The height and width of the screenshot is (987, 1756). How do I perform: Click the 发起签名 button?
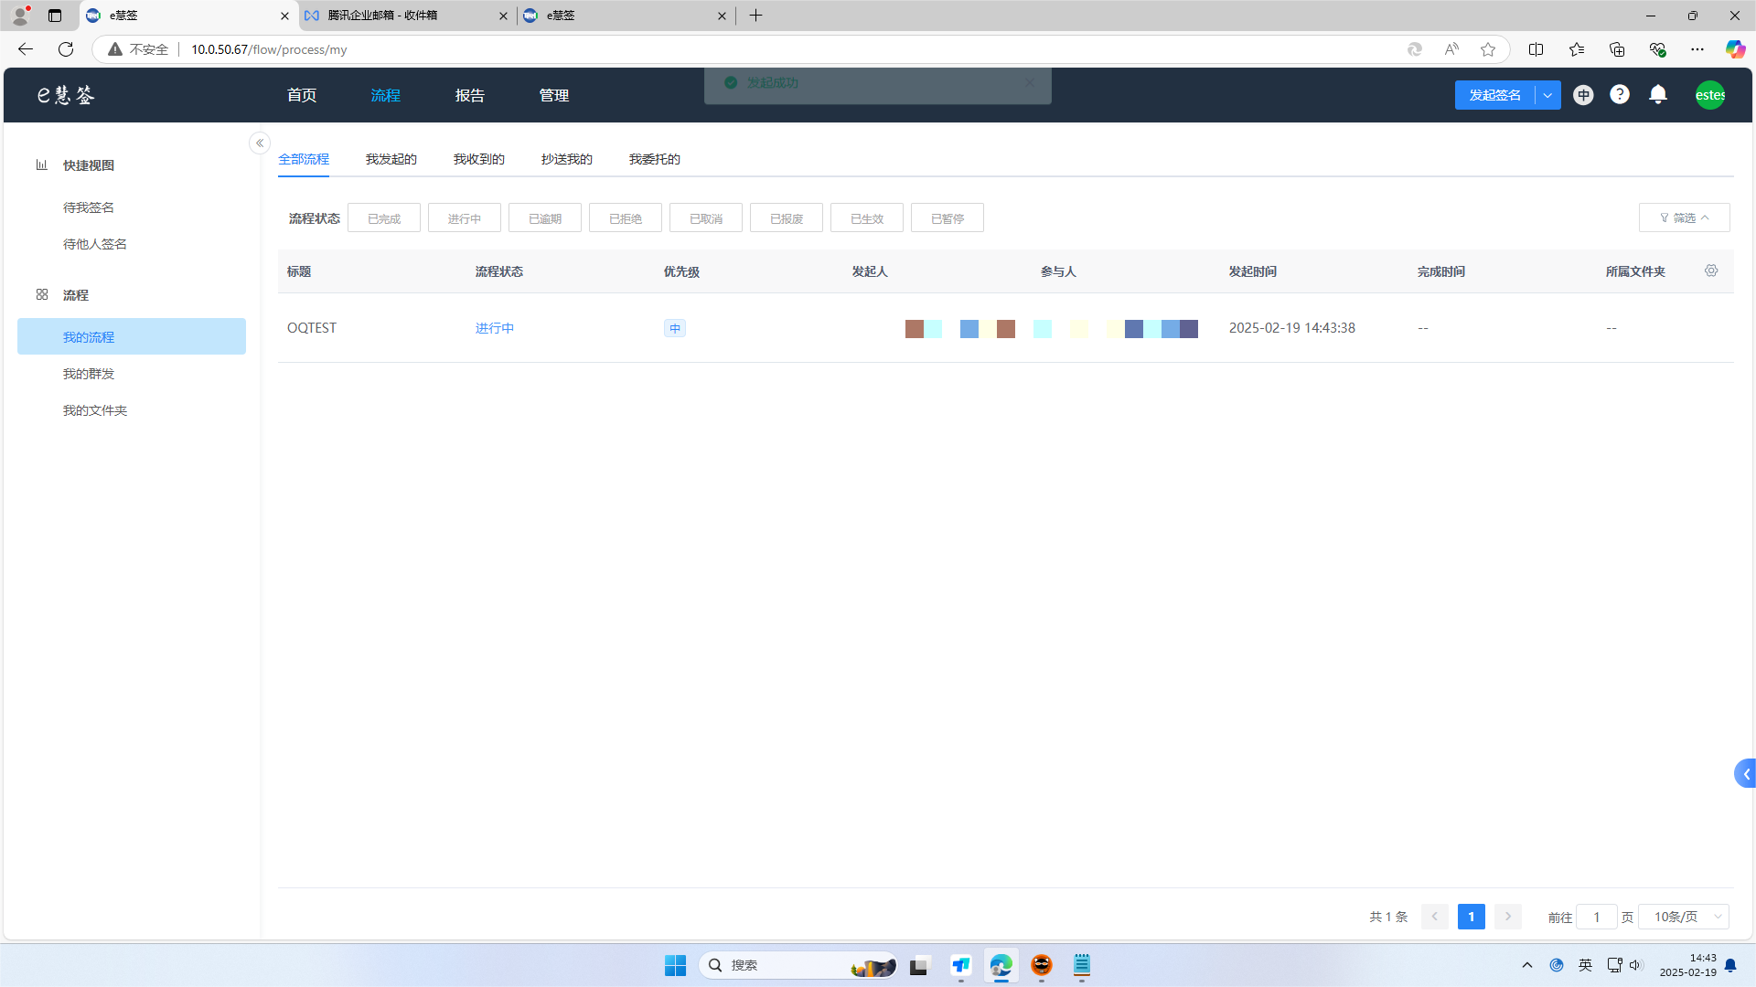click(1494, 95)
